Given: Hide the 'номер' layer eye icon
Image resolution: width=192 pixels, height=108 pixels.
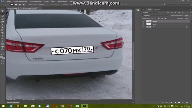Looking at the screenshot, I should click(x=143, y=21).
